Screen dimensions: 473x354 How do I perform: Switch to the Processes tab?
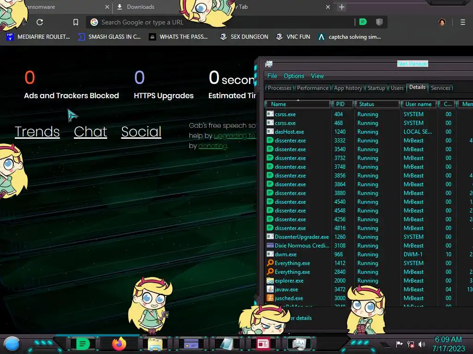[x=279, y=88]
